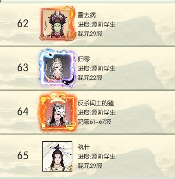The image size is (175, 179).
Task: Click 鸿蒙61-67服 server label
Action: coord(94,121)
